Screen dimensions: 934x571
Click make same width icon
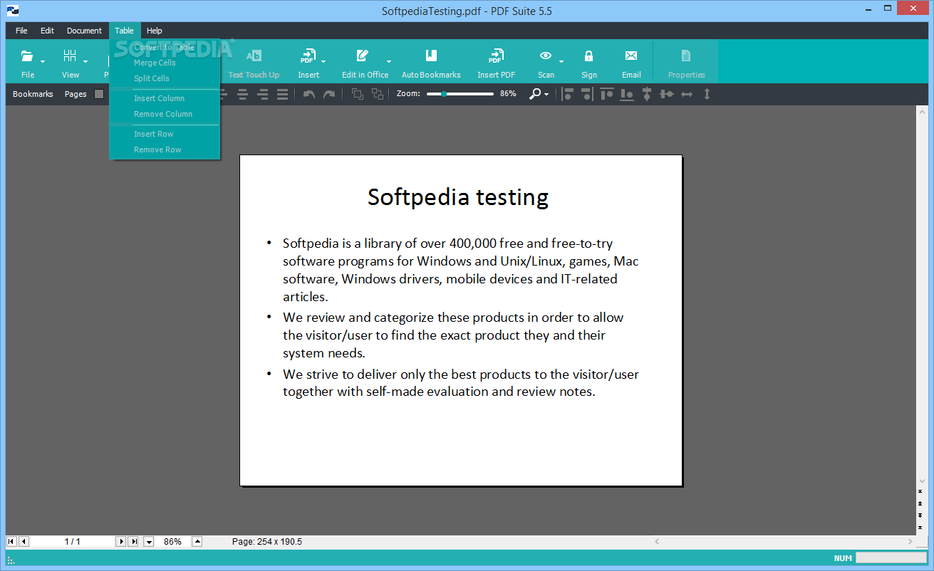[687, 94]
